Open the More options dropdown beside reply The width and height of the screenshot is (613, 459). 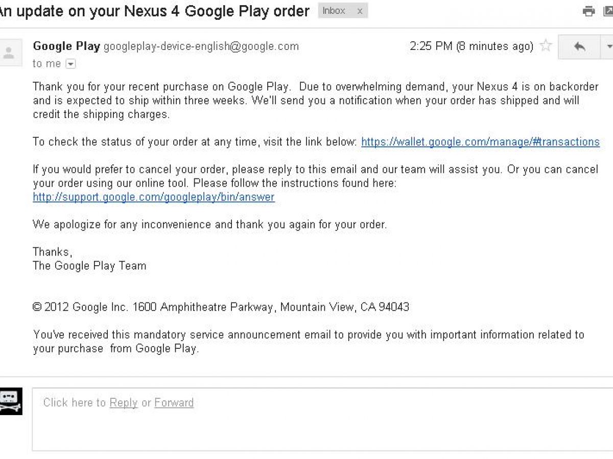point(608,46)
